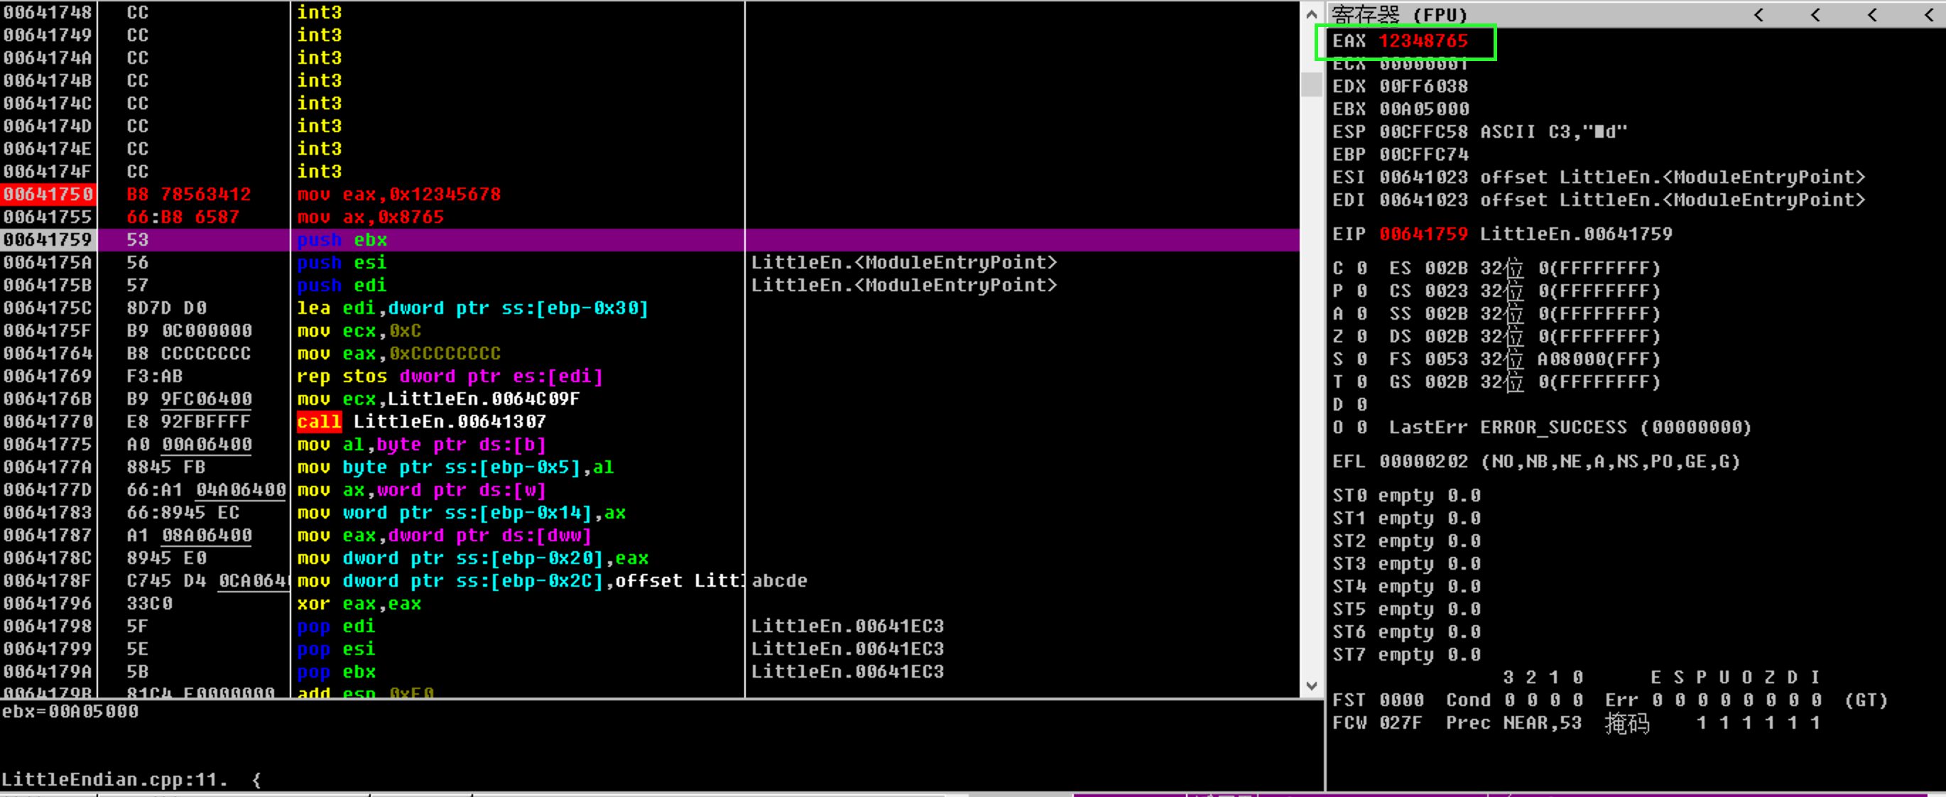Screen dimensions: 1946x797
Task: Select the push edi instruction
Action: point(342,285)
